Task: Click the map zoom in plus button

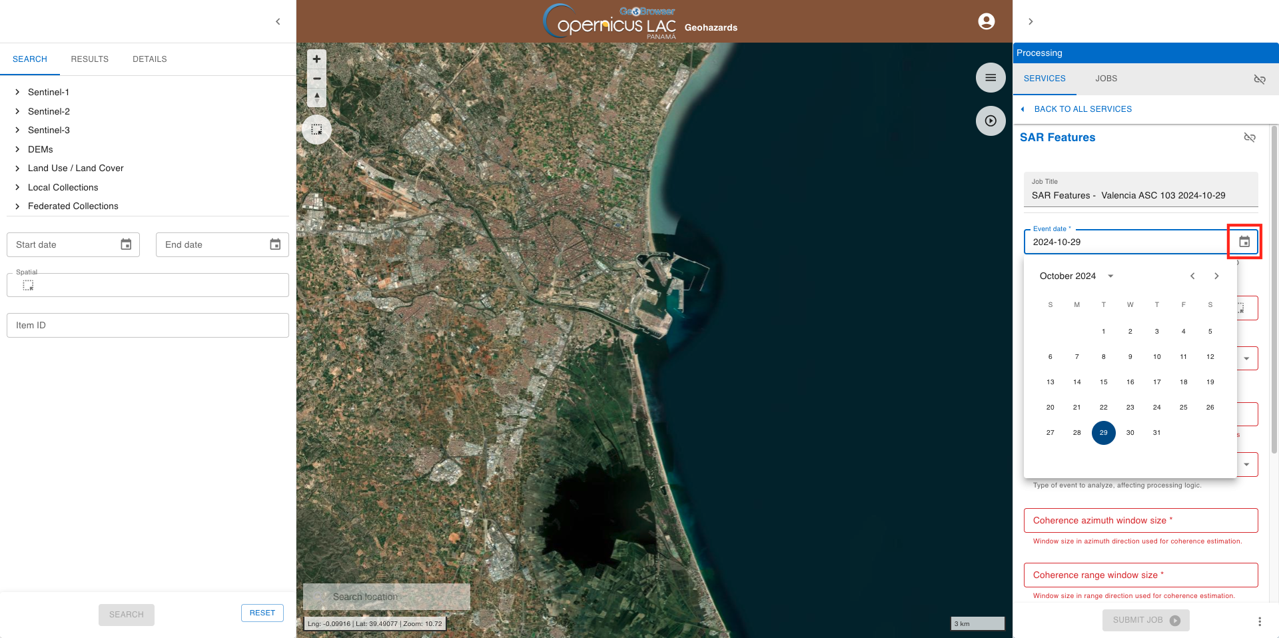Action: [x=316, y=59]
